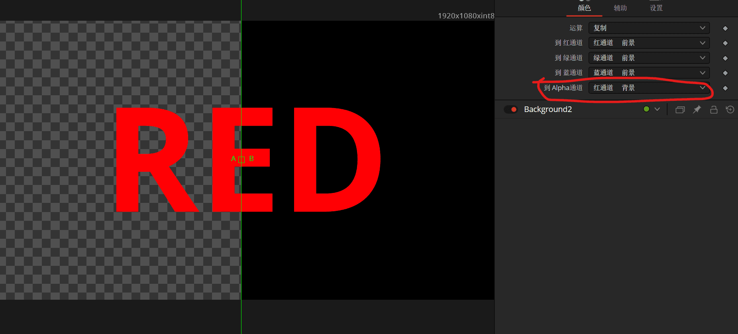Open the 设置 tab
The width and height of the screenshot is (738, 334).
(x=656, y=8)
